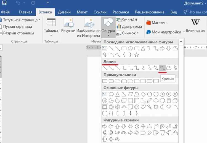Insert a Диаграмма chart
This screenshot has height=143, width=207.
(x=129, y=26)
